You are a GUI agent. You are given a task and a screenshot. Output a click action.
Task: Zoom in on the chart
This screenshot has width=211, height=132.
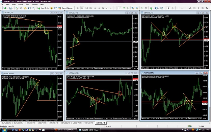tap(133, 8)
